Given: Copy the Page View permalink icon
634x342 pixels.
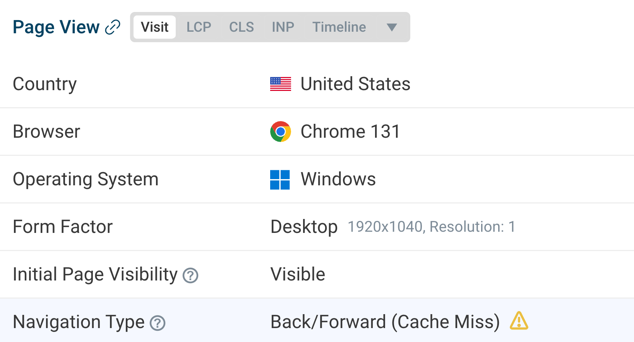Looking at the screenshot, I should coord(113,27).
